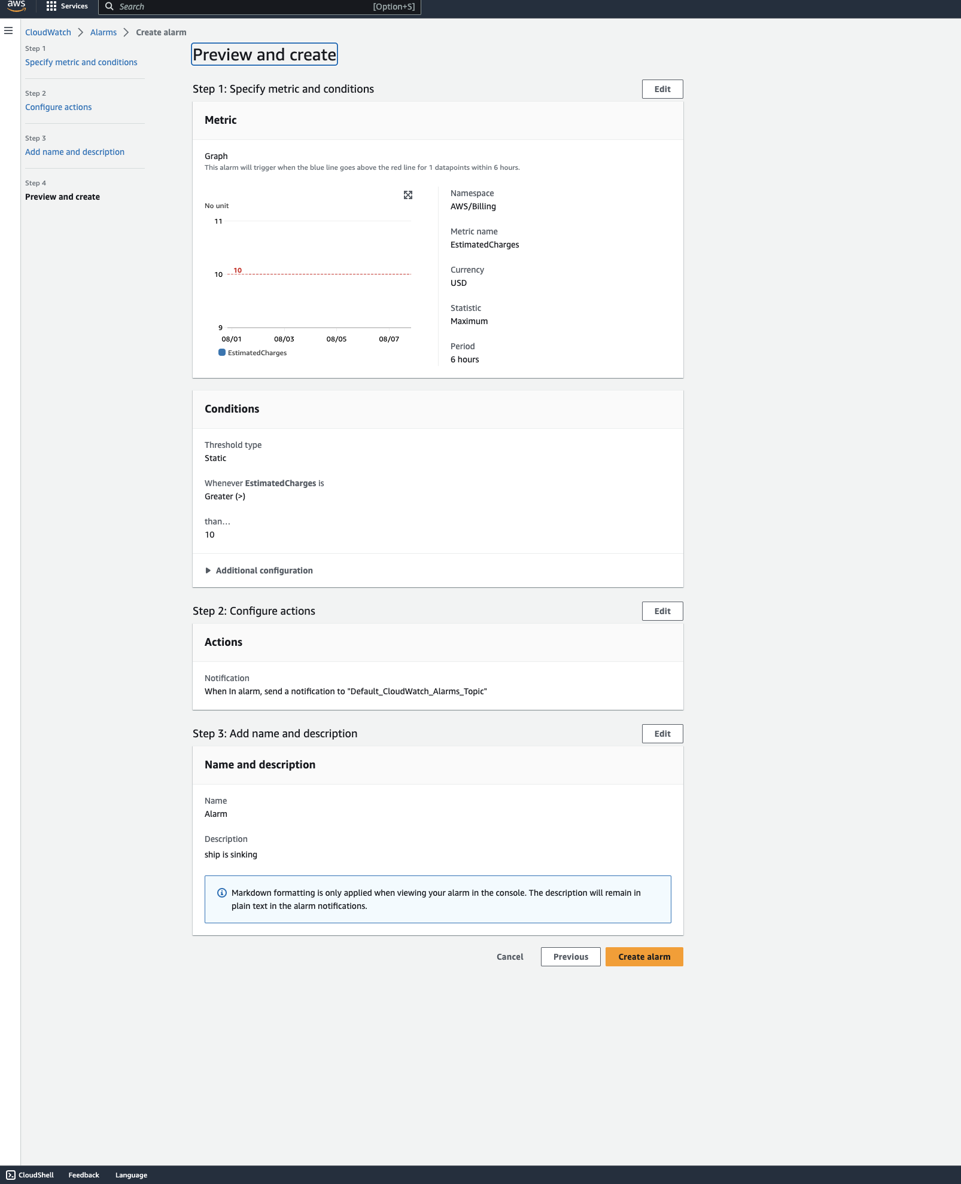Navigate to Alarms breadcrumb link

coord(104,32)
